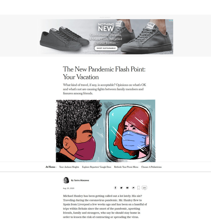The height and width of the screenshot is (220, 211).
Task: Click the Nothing New sneaker ad
Action: coord(105,37)
